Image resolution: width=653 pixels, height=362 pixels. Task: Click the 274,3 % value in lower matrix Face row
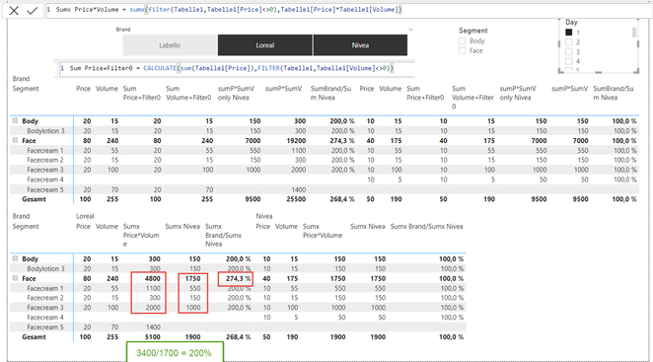tap(238, 279)
